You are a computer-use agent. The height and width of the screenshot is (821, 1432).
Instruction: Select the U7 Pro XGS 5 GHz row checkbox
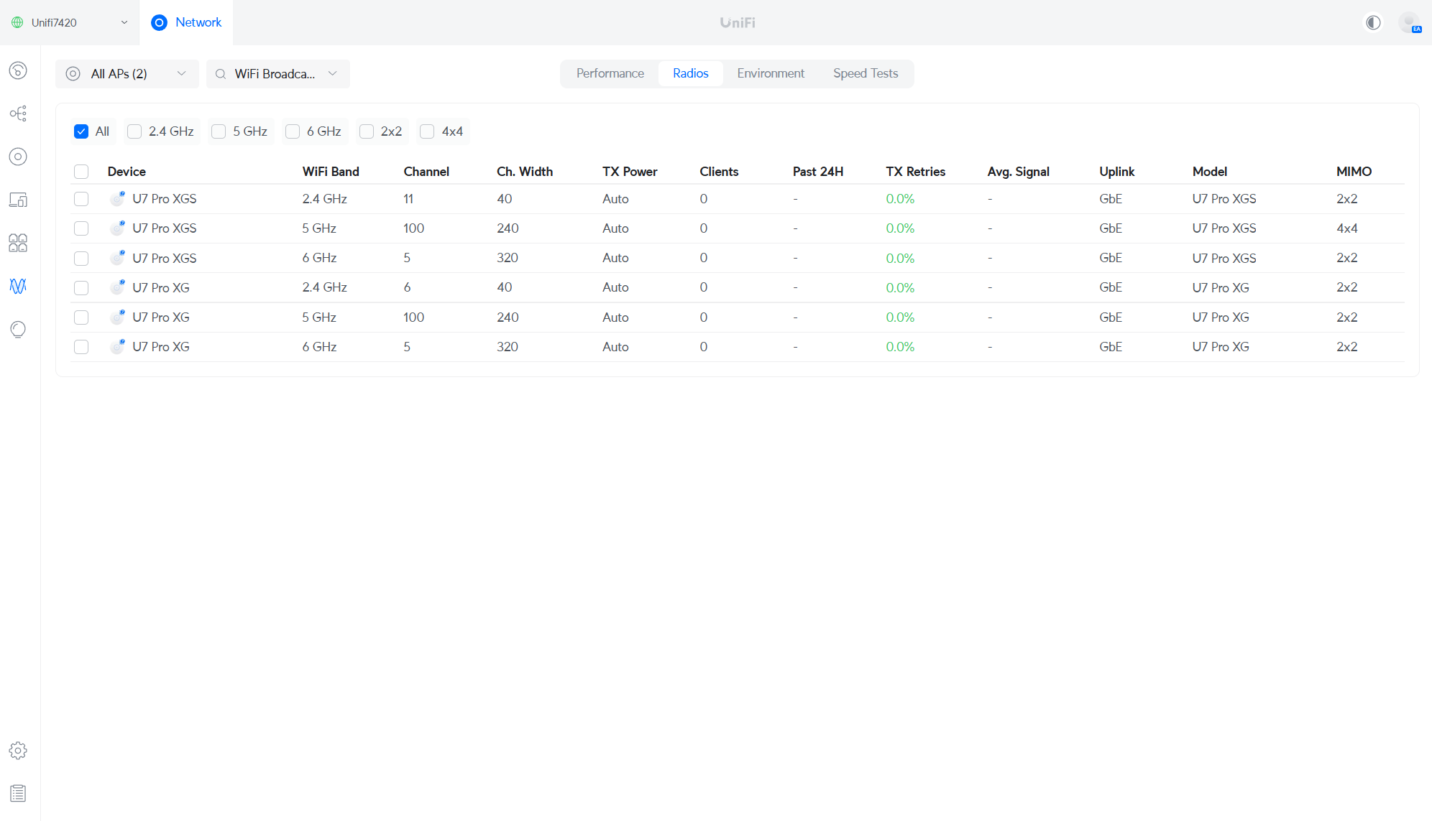tap(81, 228)
